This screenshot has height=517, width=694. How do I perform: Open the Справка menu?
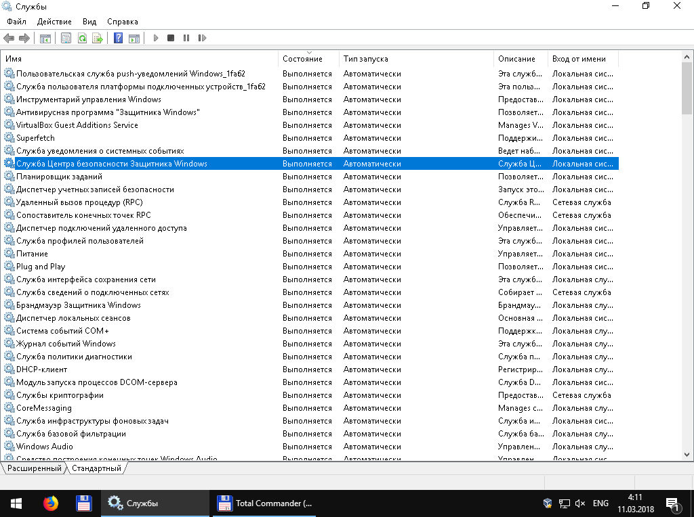click(x=123, y=21)
